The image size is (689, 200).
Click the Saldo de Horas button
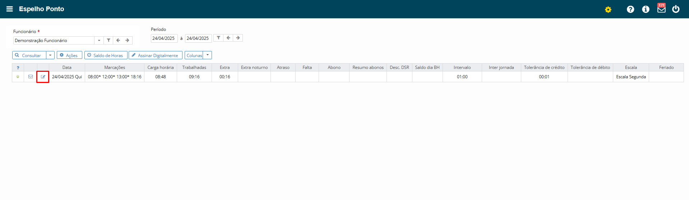(x=106, y=55)
